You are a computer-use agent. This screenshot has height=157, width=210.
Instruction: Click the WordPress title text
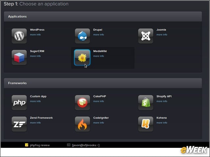[x=37, y=30]
